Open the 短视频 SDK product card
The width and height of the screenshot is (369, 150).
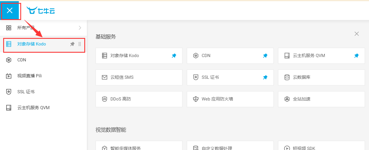(x=321, y=145)
